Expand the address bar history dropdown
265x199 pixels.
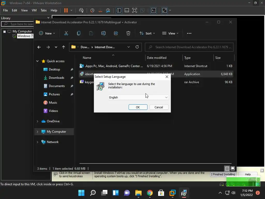[x=129, y=47]
